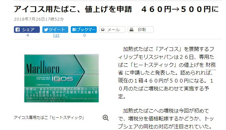Click the Hatena bookmark count 0
The width and height of the screenshot is (226, 130).
85,35
